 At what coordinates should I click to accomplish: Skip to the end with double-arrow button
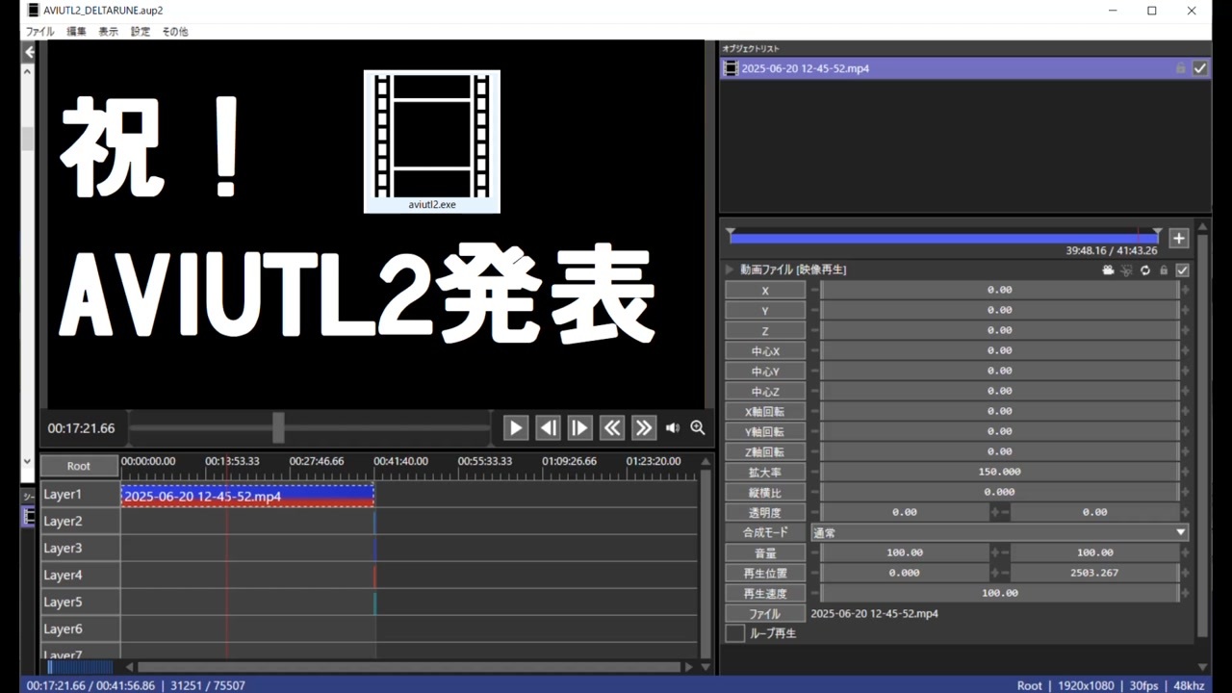pyautogui.click(x=643, y=427)
